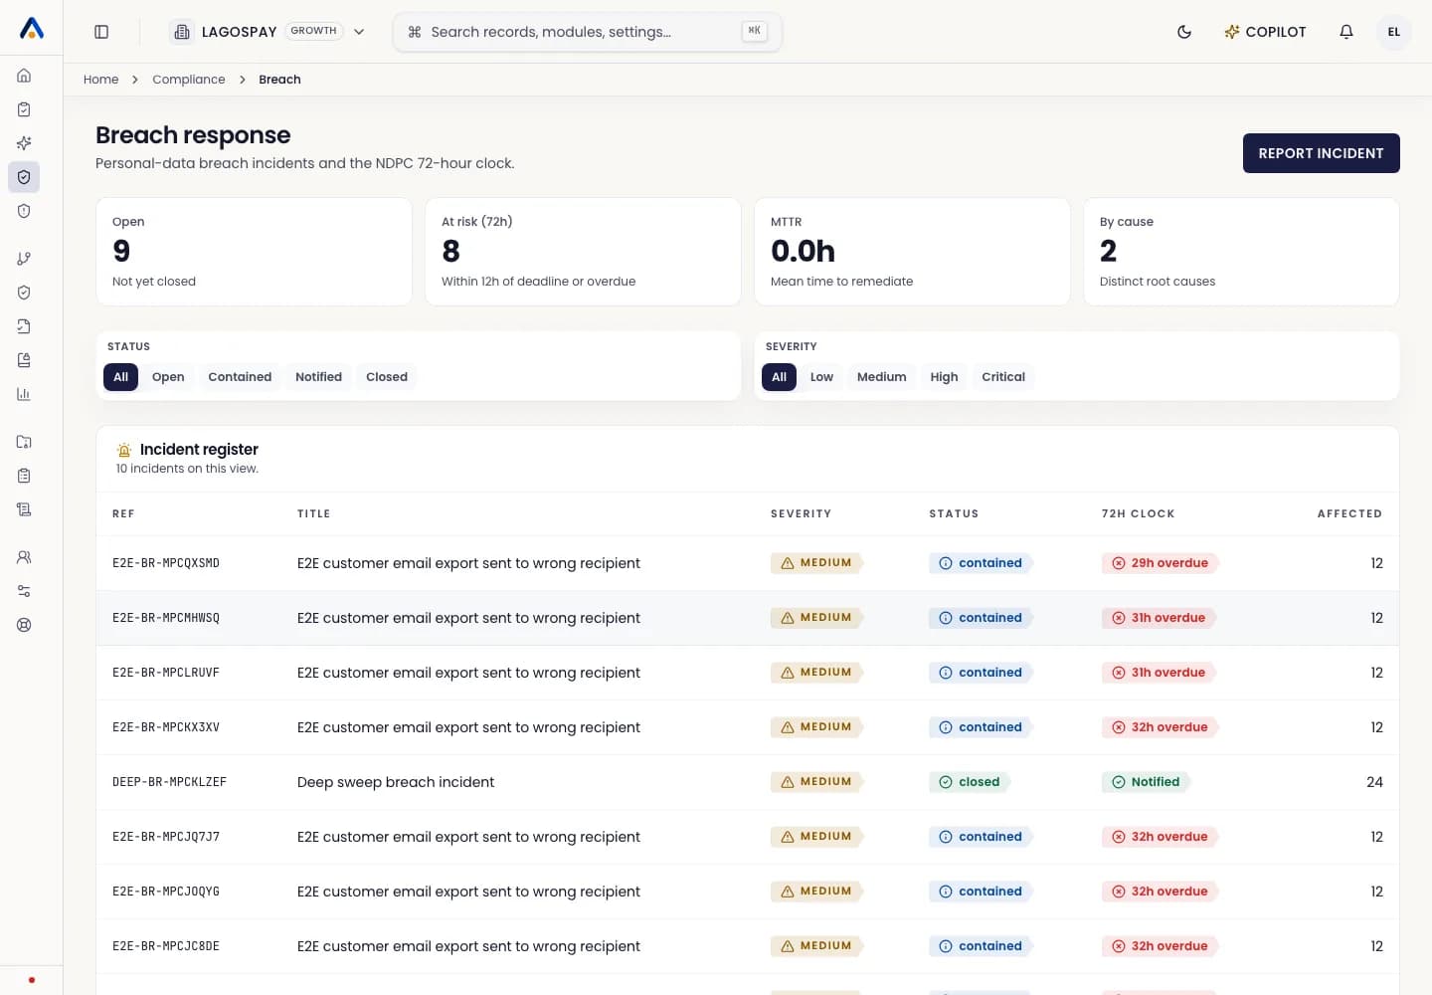Click the home icon in sidebar
The height and width of the screenshot is (995, 1432).
pyautogui.click(x=24, y=76)
